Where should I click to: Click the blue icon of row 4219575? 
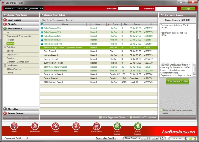coord(42,32)
